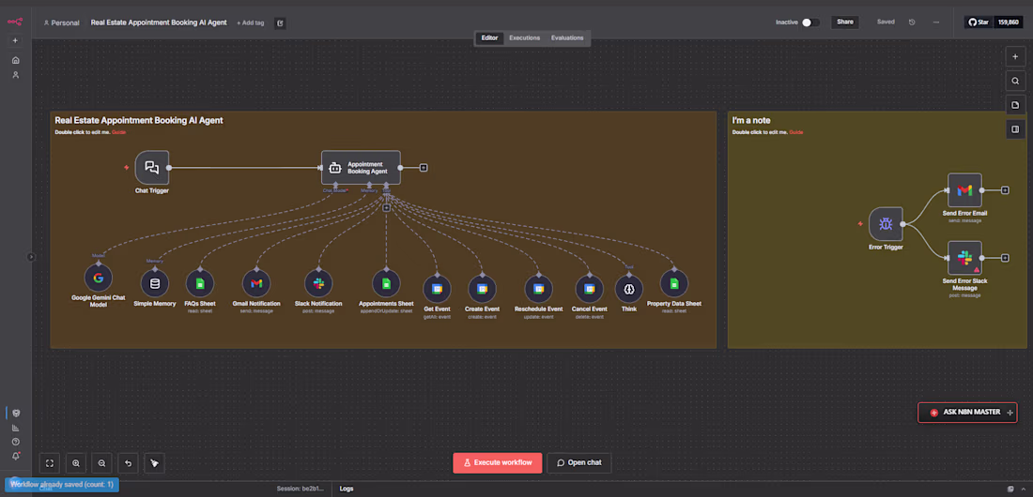Open the Google Gemini Chat Model node
The image size is (1033, 497).
coord(98,278)
